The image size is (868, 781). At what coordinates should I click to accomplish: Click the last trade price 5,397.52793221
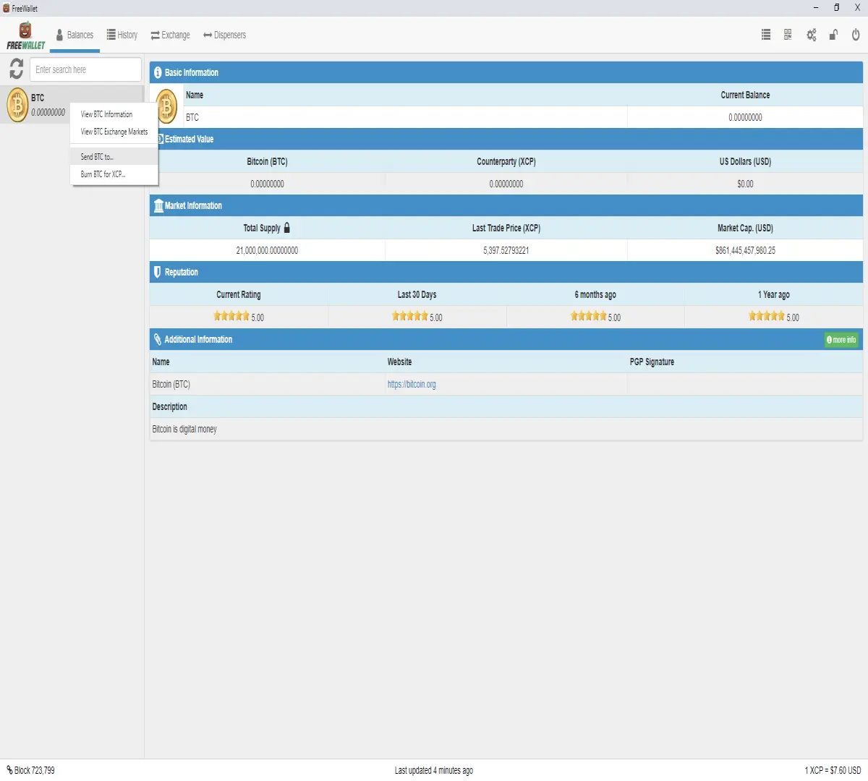[506, 251]
